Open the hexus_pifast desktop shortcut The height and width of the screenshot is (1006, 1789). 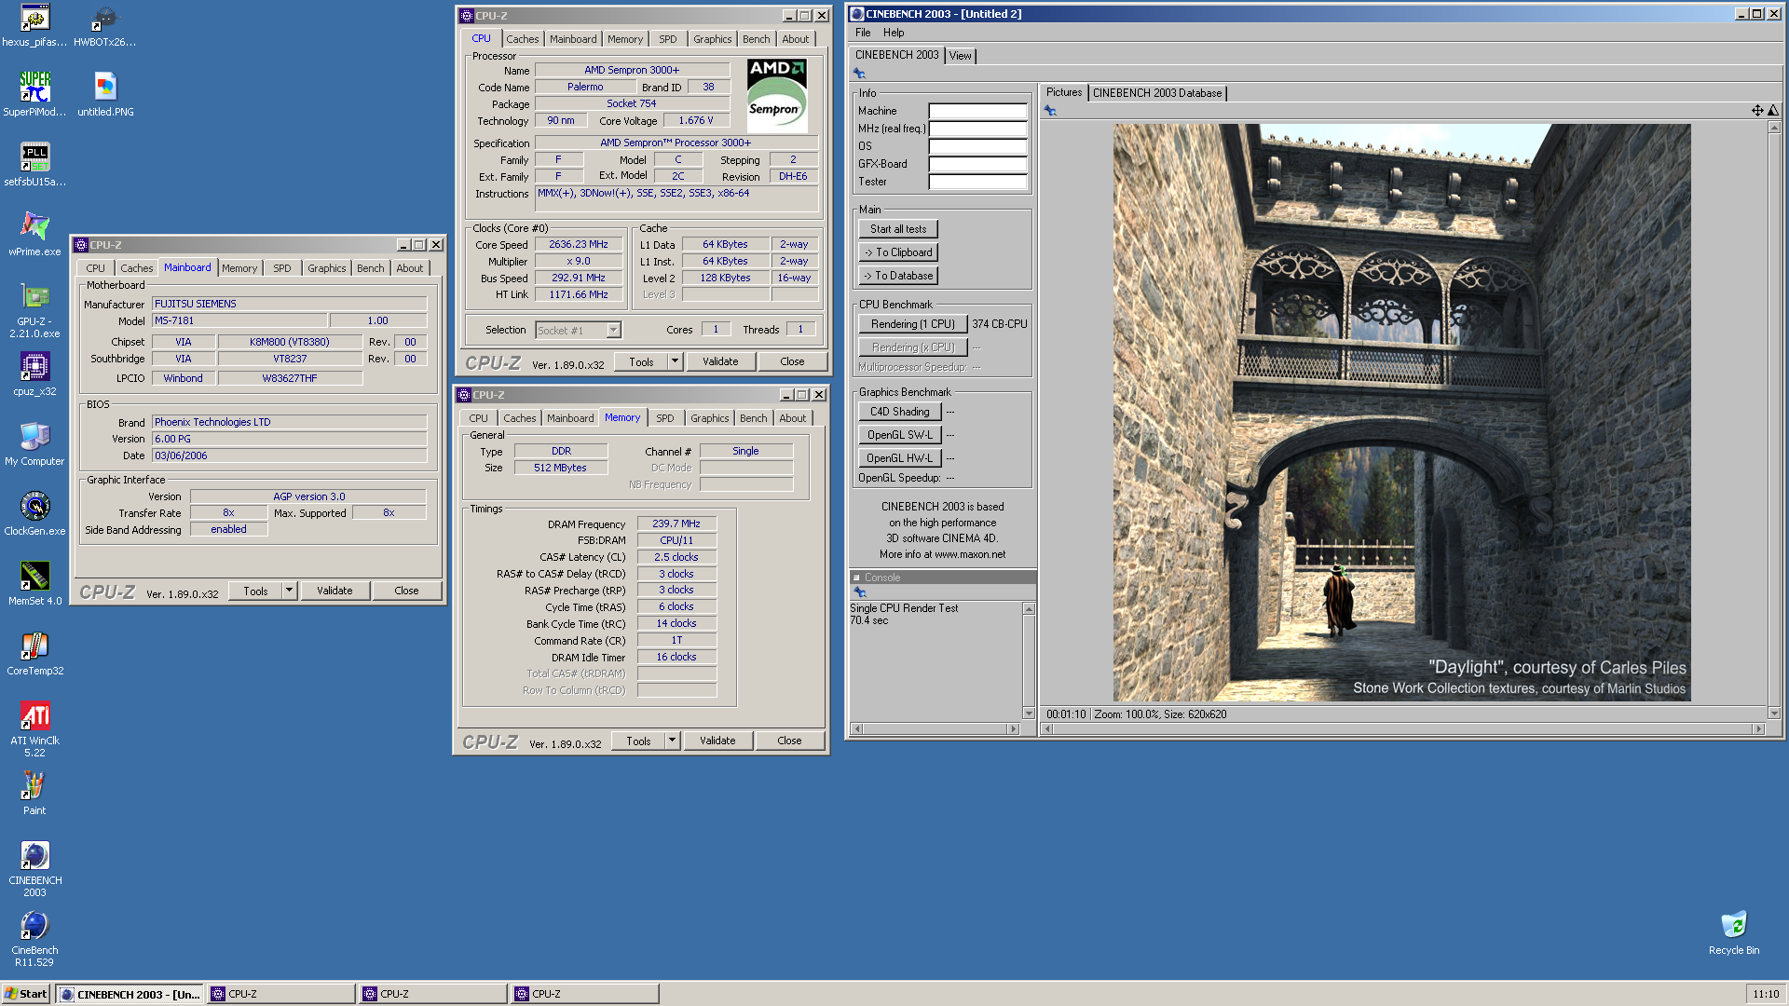click(x=34, y=26)
